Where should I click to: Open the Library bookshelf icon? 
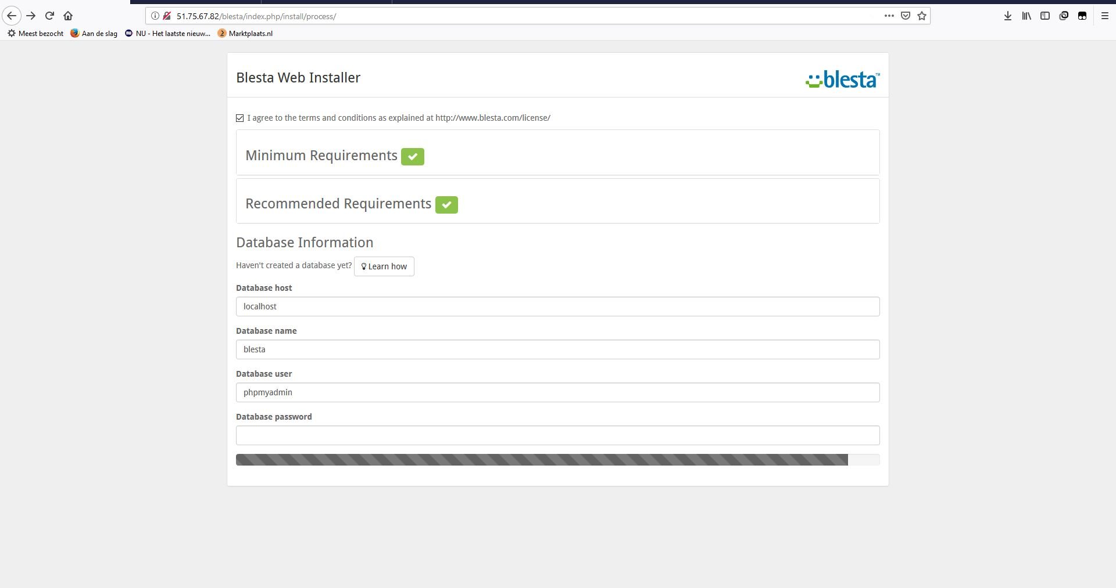pyautogui.click(x=1026, y=16)
